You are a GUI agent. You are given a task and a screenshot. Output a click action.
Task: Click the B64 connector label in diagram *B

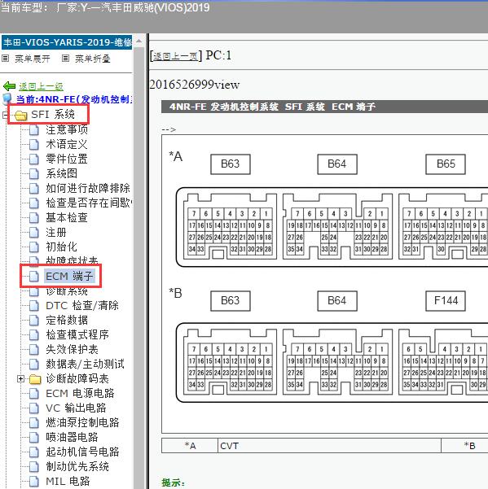click(337, 301)
